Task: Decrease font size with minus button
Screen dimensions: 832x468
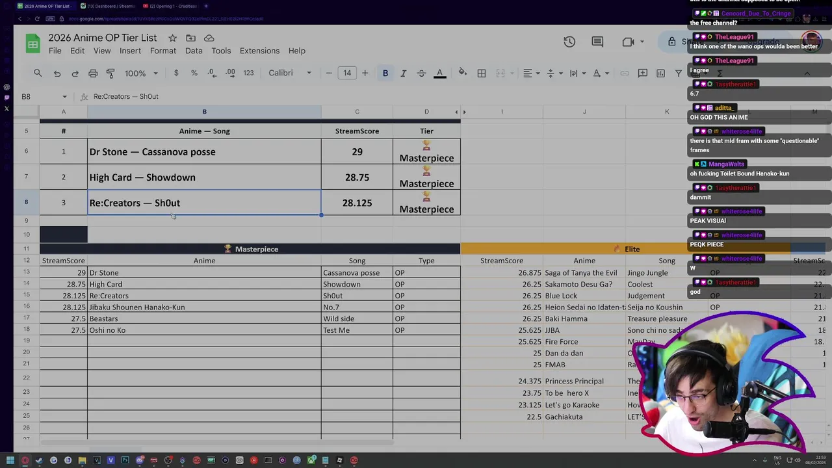Action: point(329,73)
